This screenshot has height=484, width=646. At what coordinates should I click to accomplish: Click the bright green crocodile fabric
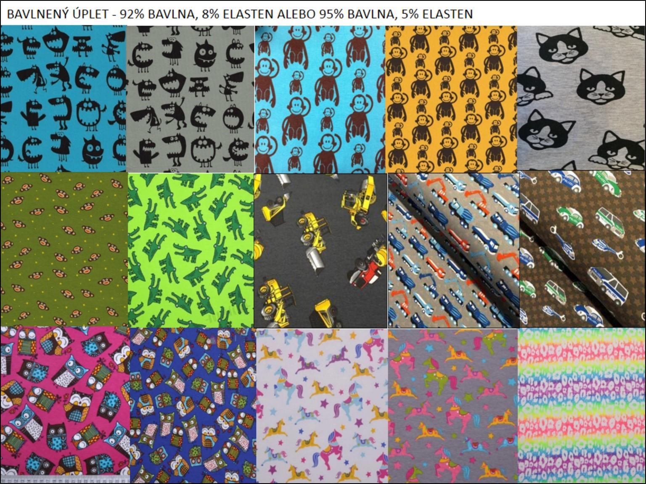tap(190, 250)
